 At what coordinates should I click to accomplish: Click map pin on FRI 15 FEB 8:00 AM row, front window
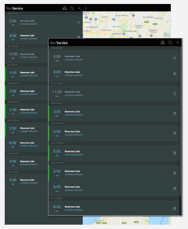pos(175,208)
